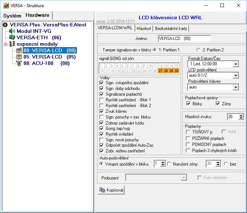The height and width of the screenshot is (213, 247).
Task: Toggle Zvuk kláves checkbox
Action: [x=101, y=111]
